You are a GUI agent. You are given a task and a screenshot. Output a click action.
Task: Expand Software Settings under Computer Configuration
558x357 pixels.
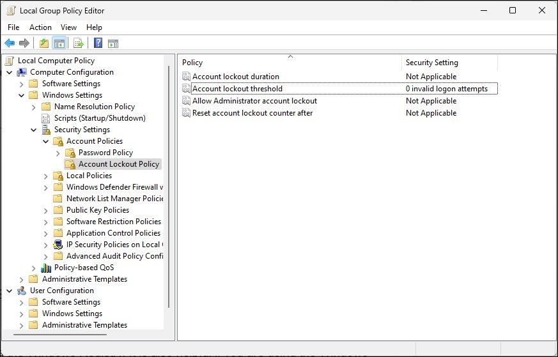click(x=21, y=84)
